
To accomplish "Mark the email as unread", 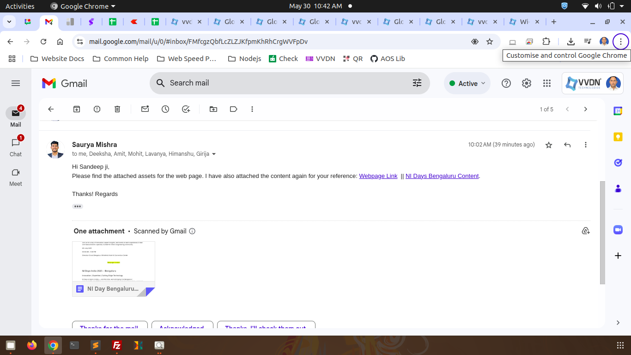I will (145, 109).
